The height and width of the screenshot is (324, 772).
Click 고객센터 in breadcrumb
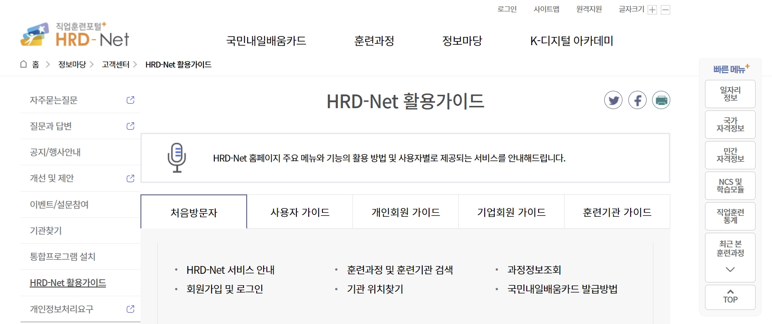[116, 64]
